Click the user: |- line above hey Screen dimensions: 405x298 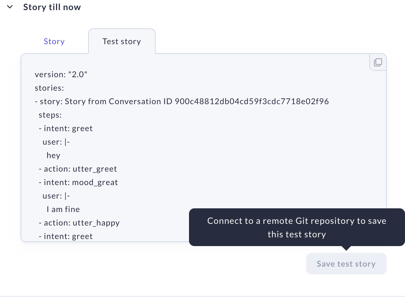tap(56, 142)
